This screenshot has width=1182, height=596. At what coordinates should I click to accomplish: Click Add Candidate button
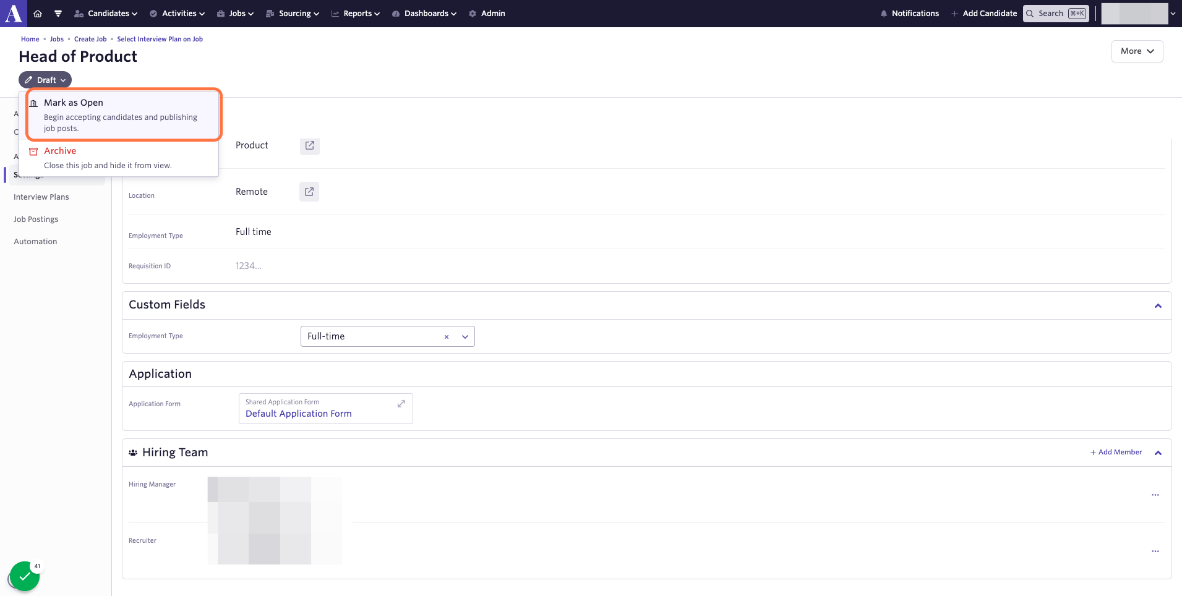[x=984, y=14]
